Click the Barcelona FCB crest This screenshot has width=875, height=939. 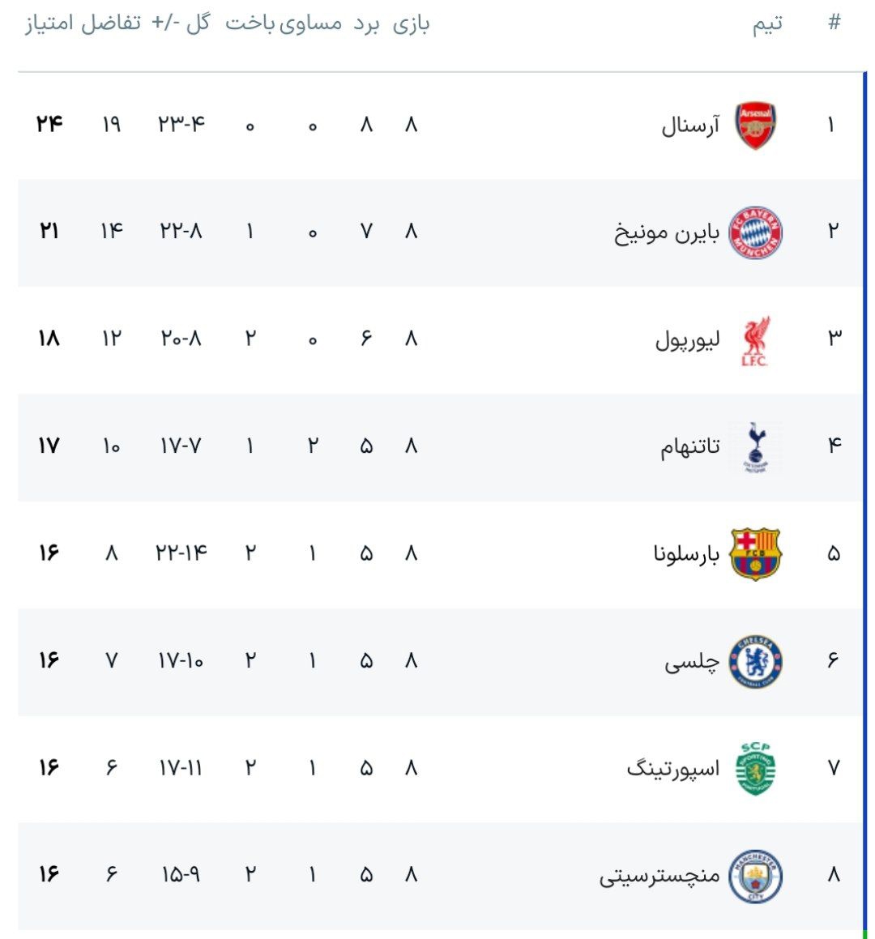coord(755,554)
